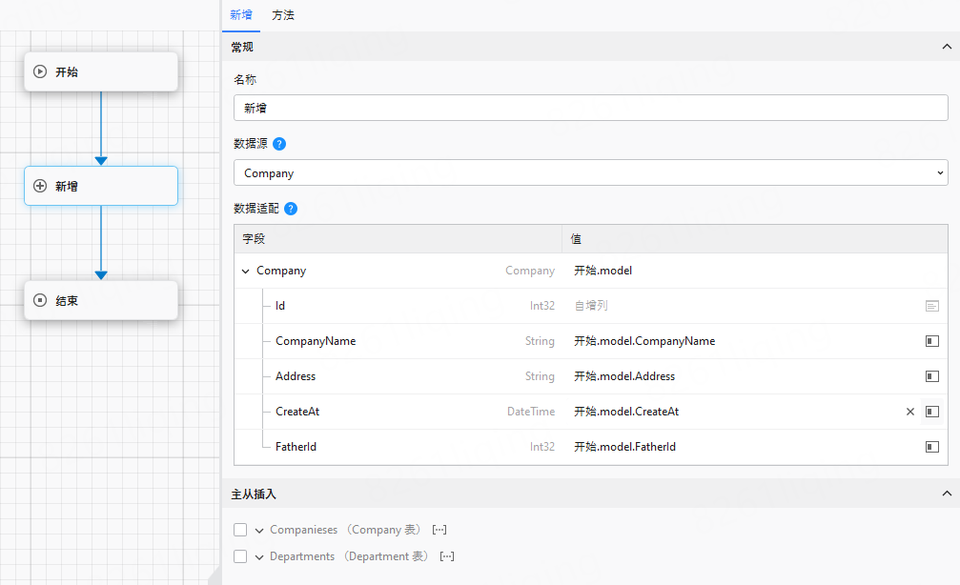Switch to the 方法 tab
Viewport: 960px width, 585px height.
coord(283,15)
